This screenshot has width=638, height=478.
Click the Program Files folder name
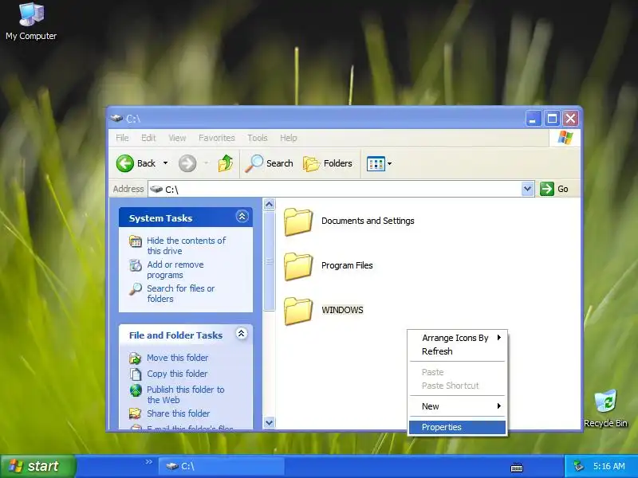coord(347,265)
